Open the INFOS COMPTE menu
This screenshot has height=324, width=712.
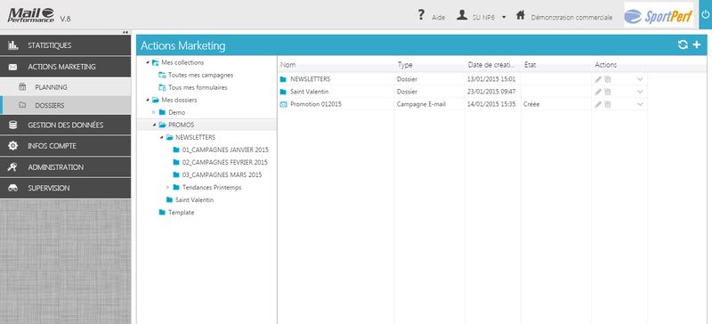pyautogui.click(x=65, y=146)
